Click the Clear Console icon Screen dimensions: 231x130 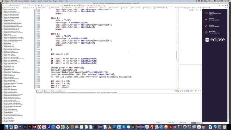pos(180,91)
